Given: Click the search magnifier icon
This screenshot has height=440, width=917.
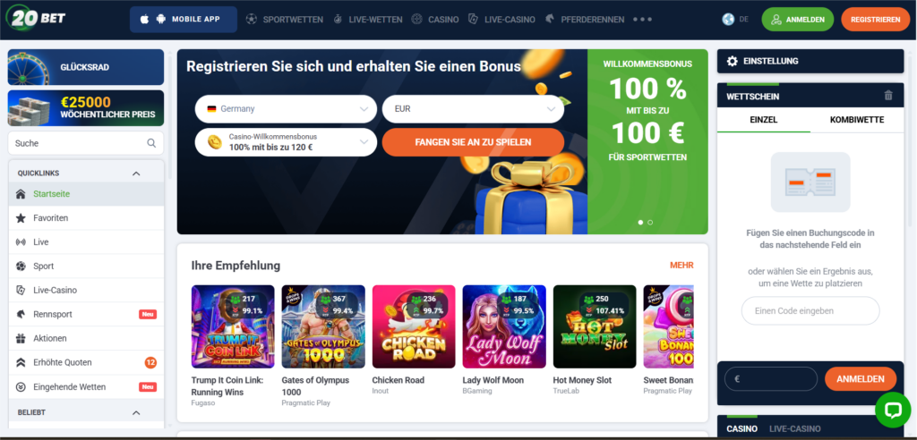Looking at the screenshot, I should tap(151, 142).
